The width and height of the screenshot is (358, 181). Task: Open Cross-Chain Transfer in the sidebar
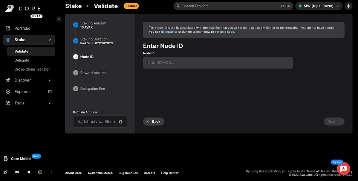click(x=32, y=69)
